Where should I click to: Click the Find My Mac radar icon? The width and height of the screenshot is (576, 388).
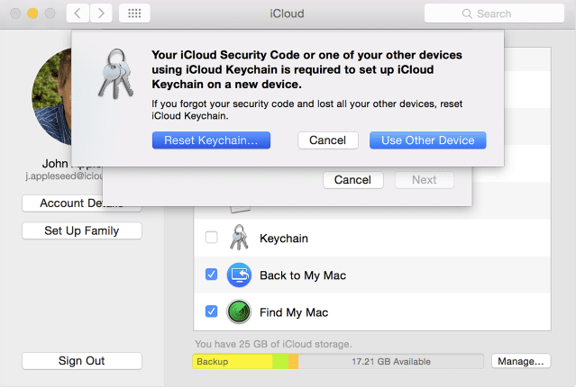238,312
